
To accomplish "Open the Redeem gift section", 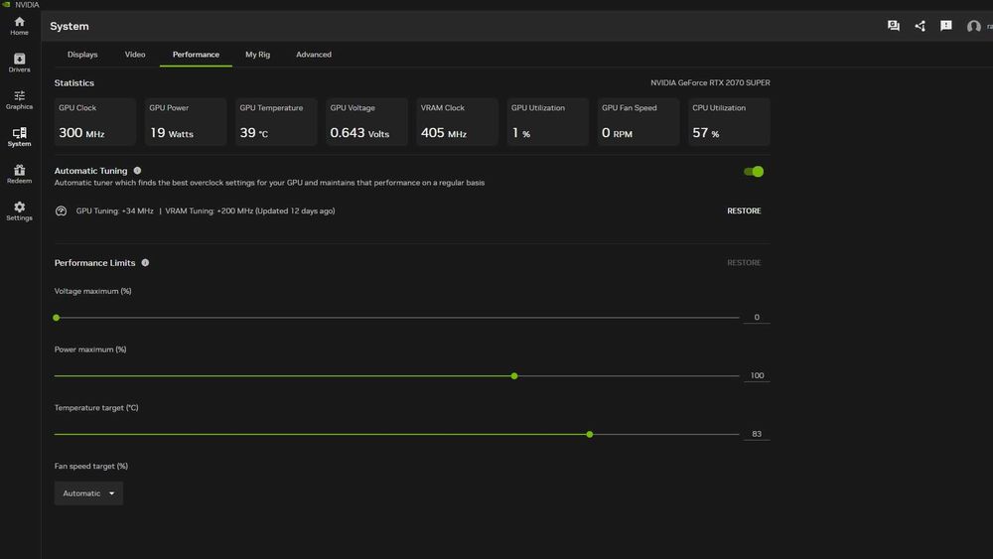I will click(x=19, y=174).
